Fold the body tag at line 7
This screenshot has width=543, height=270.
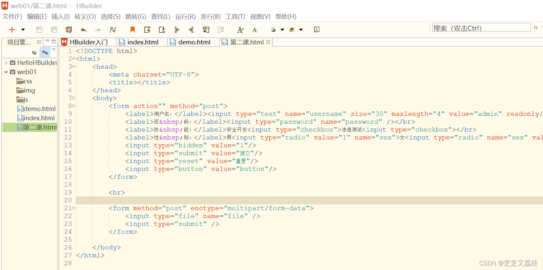click(73, 98)
